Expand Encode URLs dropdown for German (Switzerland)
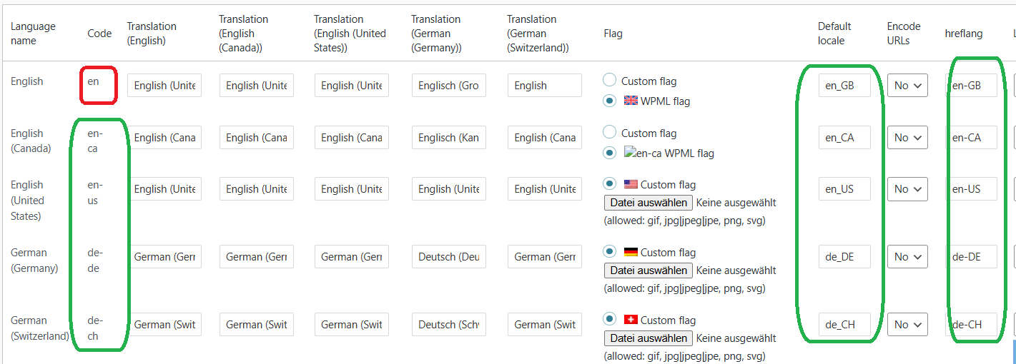1016x364 pixels. click(907, 325)
